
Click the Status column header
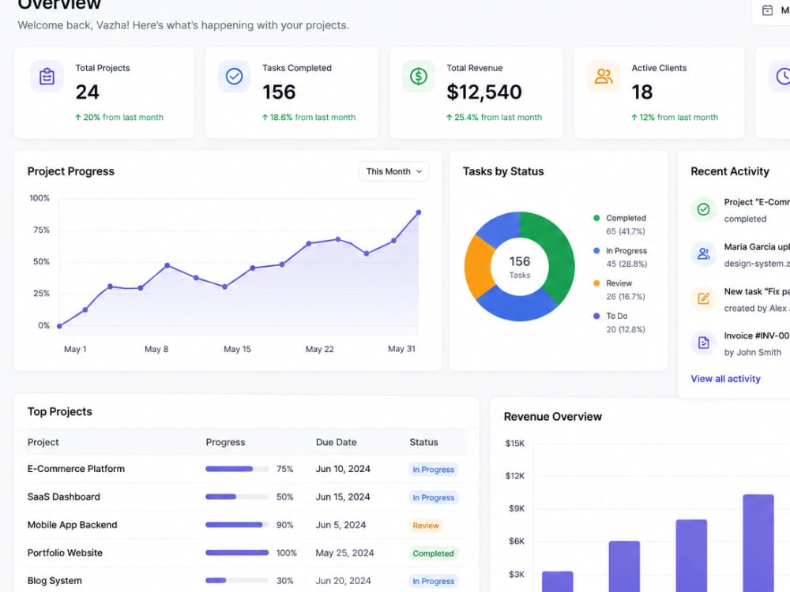tap(423, 443)
